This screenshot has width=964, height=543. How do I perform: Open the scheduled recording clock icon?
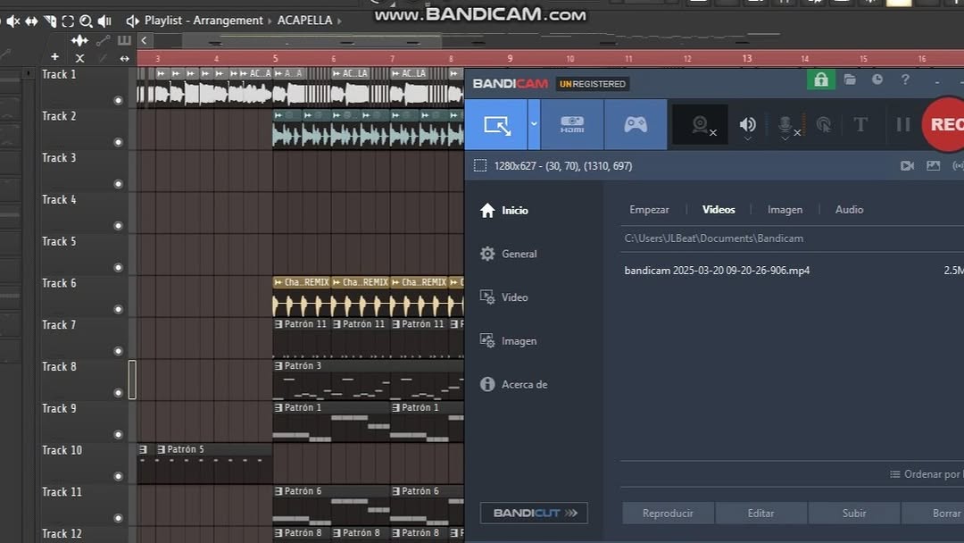tap(877, 79)
